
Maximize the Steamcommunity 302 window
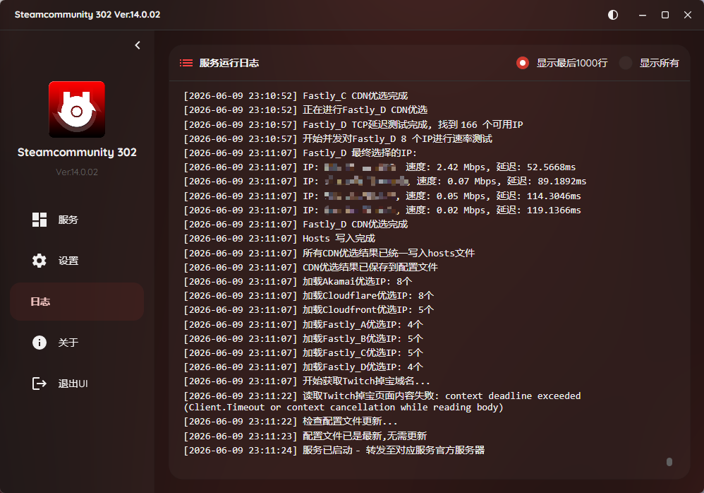(665, 15)
